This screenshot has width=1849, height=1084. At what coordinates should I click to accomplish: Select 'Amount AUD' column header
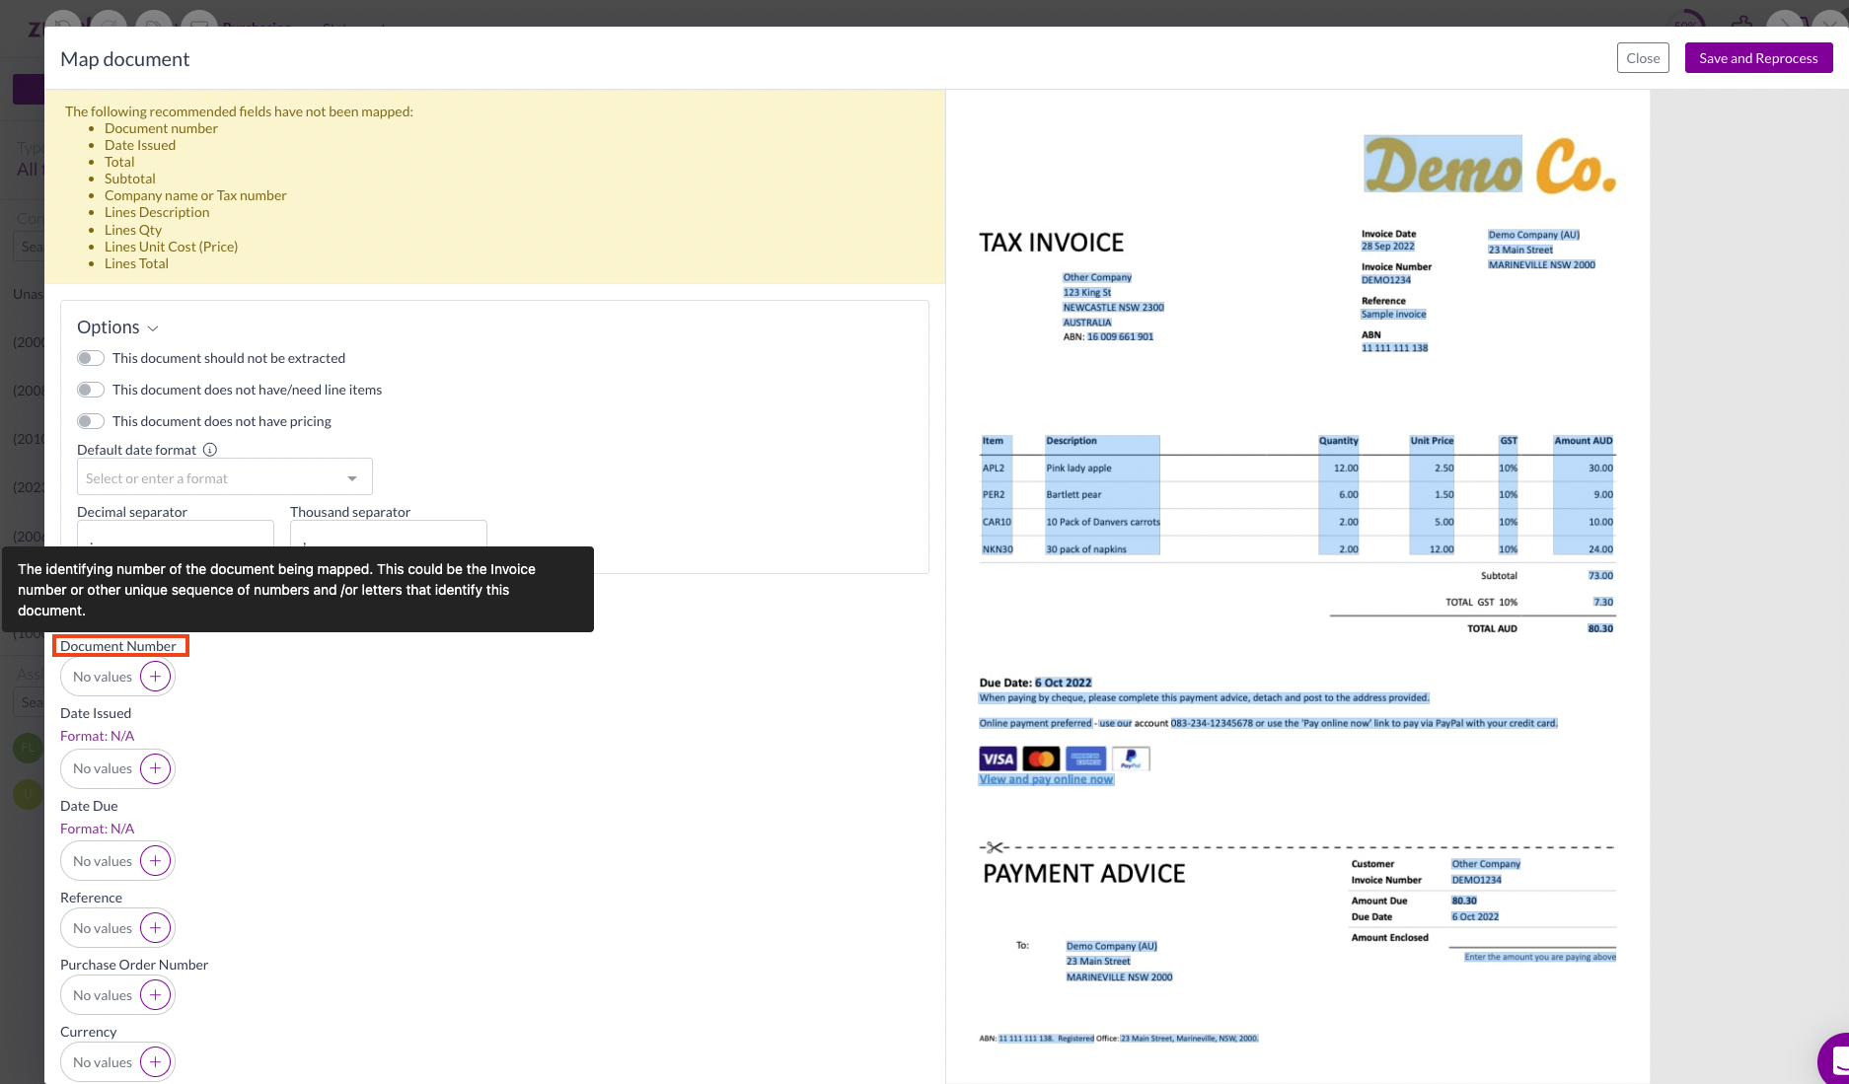[x=1583, y=441]
